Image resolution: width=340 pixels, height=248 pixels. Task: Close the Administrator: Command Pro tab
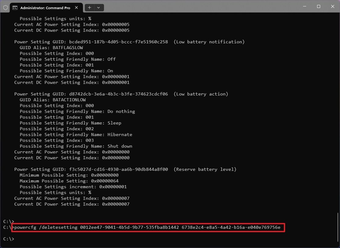pyautogui.click(x=76, y=8)
